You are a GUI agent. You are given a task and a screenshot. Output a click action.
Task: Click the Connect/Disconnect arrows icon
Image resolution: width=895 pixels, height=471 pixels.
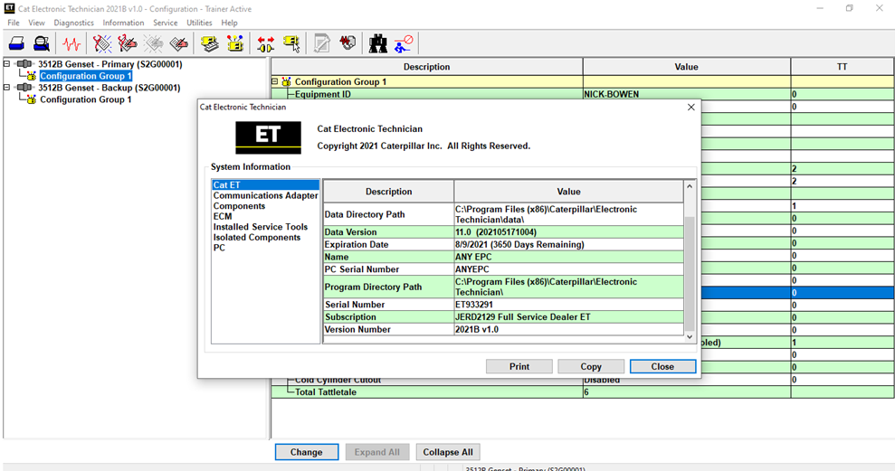pyautogui.click(x=265, y=43)
